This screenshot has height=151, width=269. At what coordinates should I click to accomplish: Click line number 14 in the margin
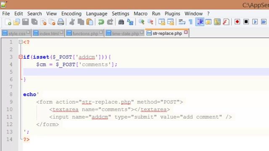pos(9,139)
